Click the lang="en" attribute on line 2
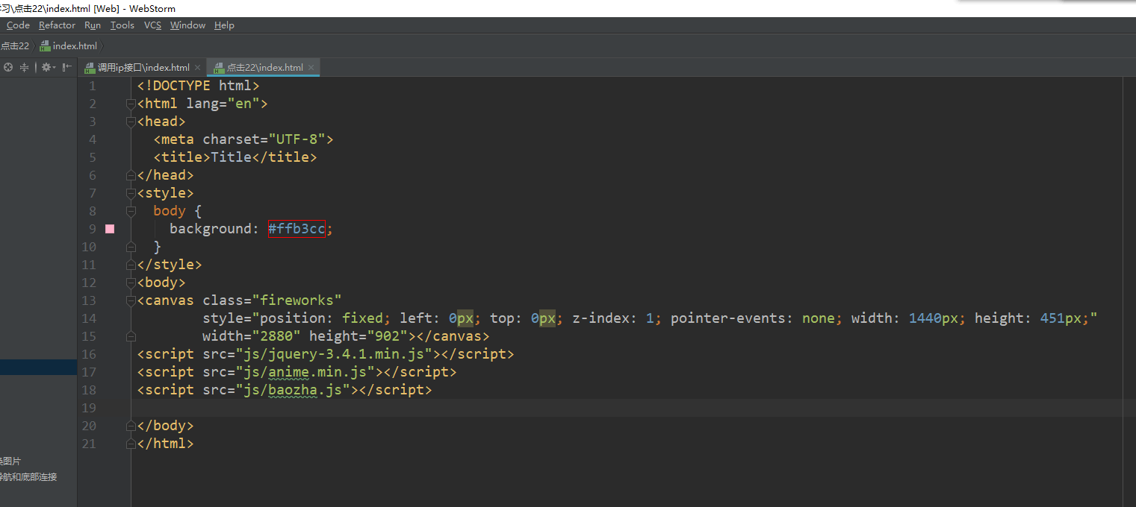Screen dimensions: 1136x507 point(223,104)
